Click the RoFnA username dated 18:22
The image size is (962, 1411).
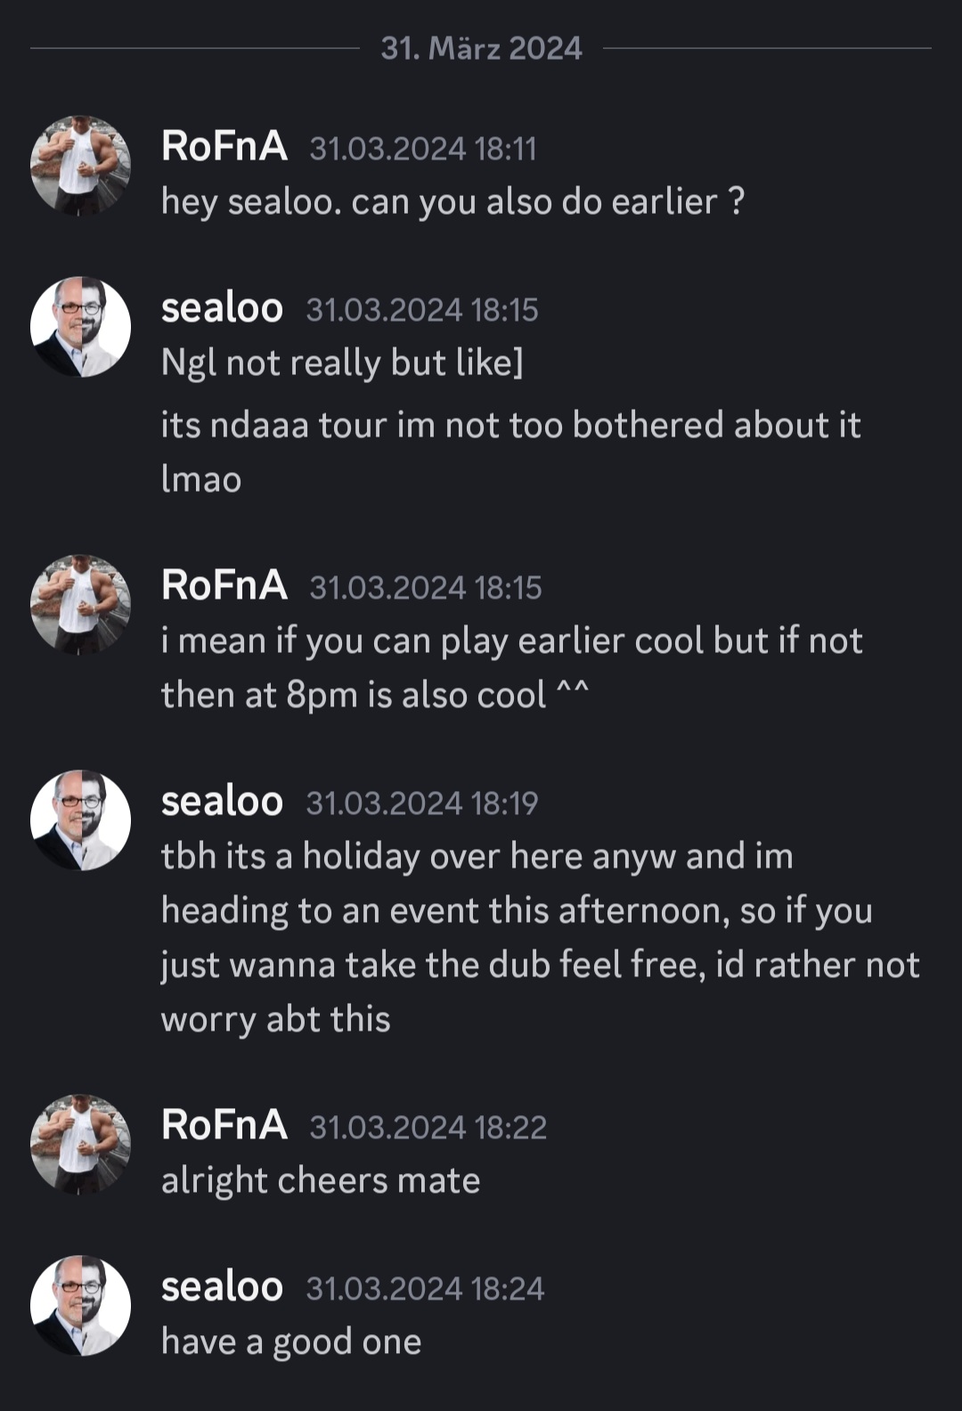pyautogui.click(x=224, y=1125)
